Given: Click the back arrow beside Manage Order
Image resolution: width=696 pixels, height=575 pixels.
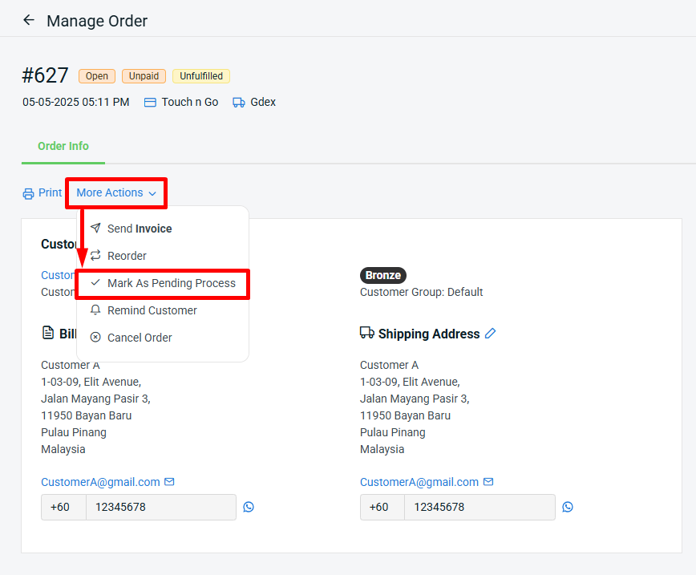Looking at the screenshot, I should click(x=29, y=20).
